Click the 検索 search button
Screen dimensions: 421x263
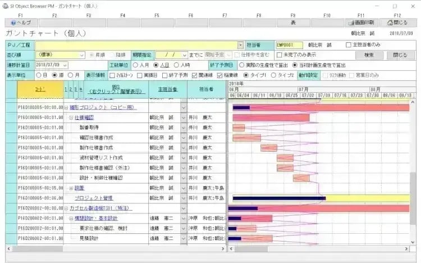[x=369, y=55]
